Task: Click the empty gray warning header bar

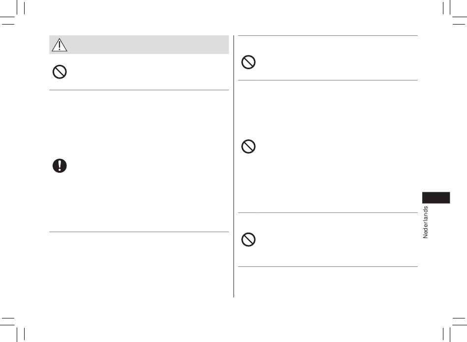Action: point(139,45)
